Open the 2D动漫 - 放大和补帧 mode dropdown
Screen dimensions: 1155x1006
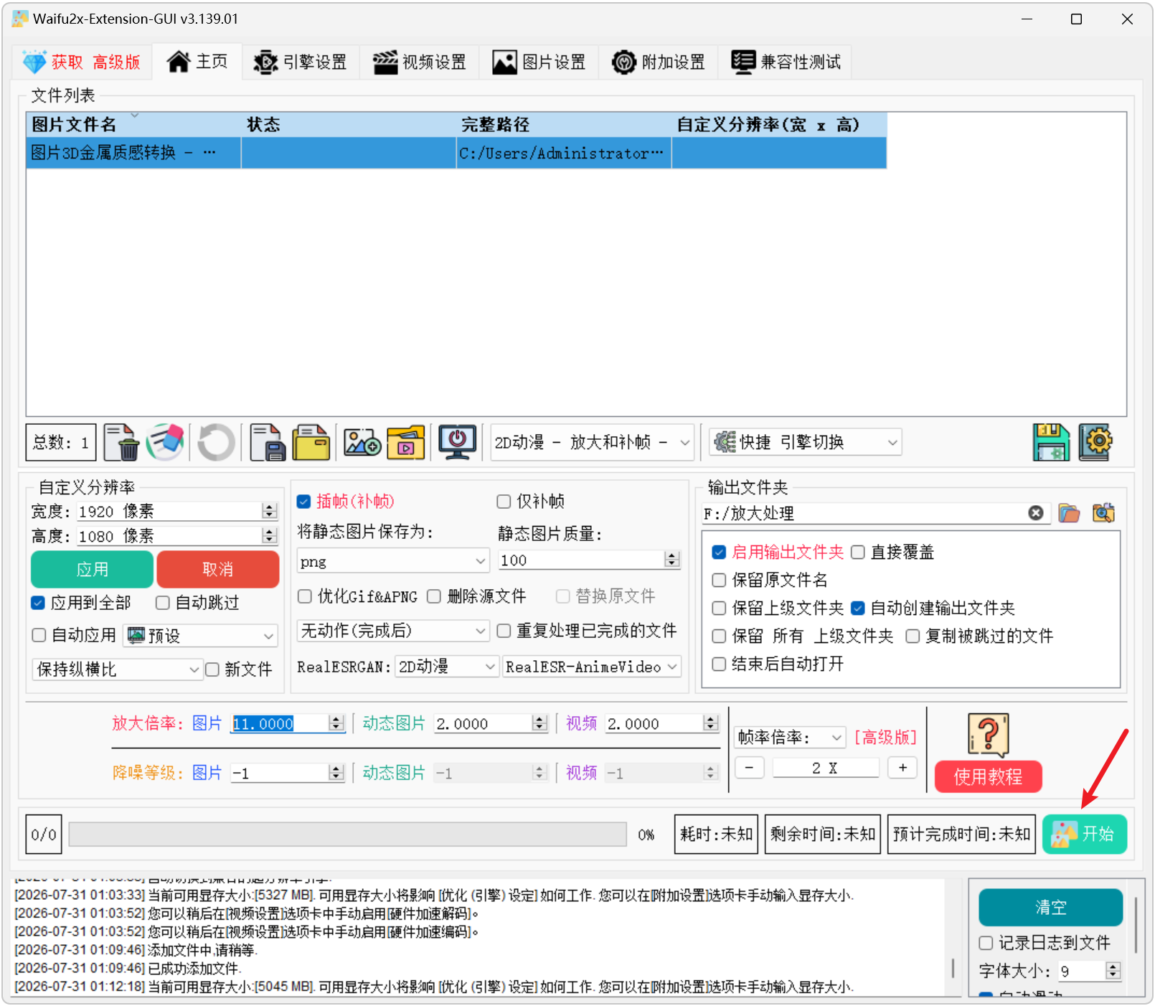[x=593, y=442]
